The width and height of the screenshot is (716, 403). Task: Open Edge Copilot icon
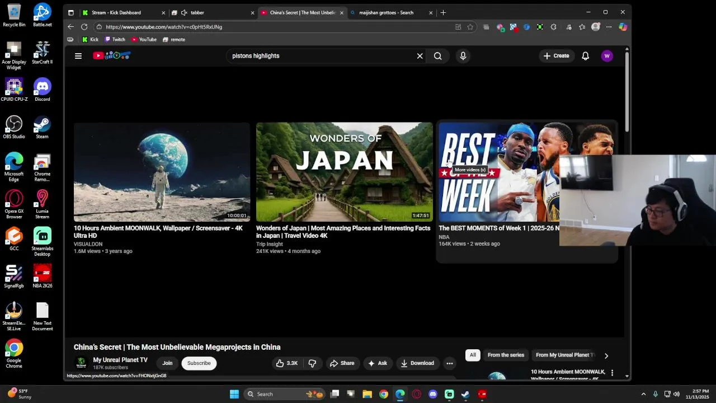(x=623, y=27)
